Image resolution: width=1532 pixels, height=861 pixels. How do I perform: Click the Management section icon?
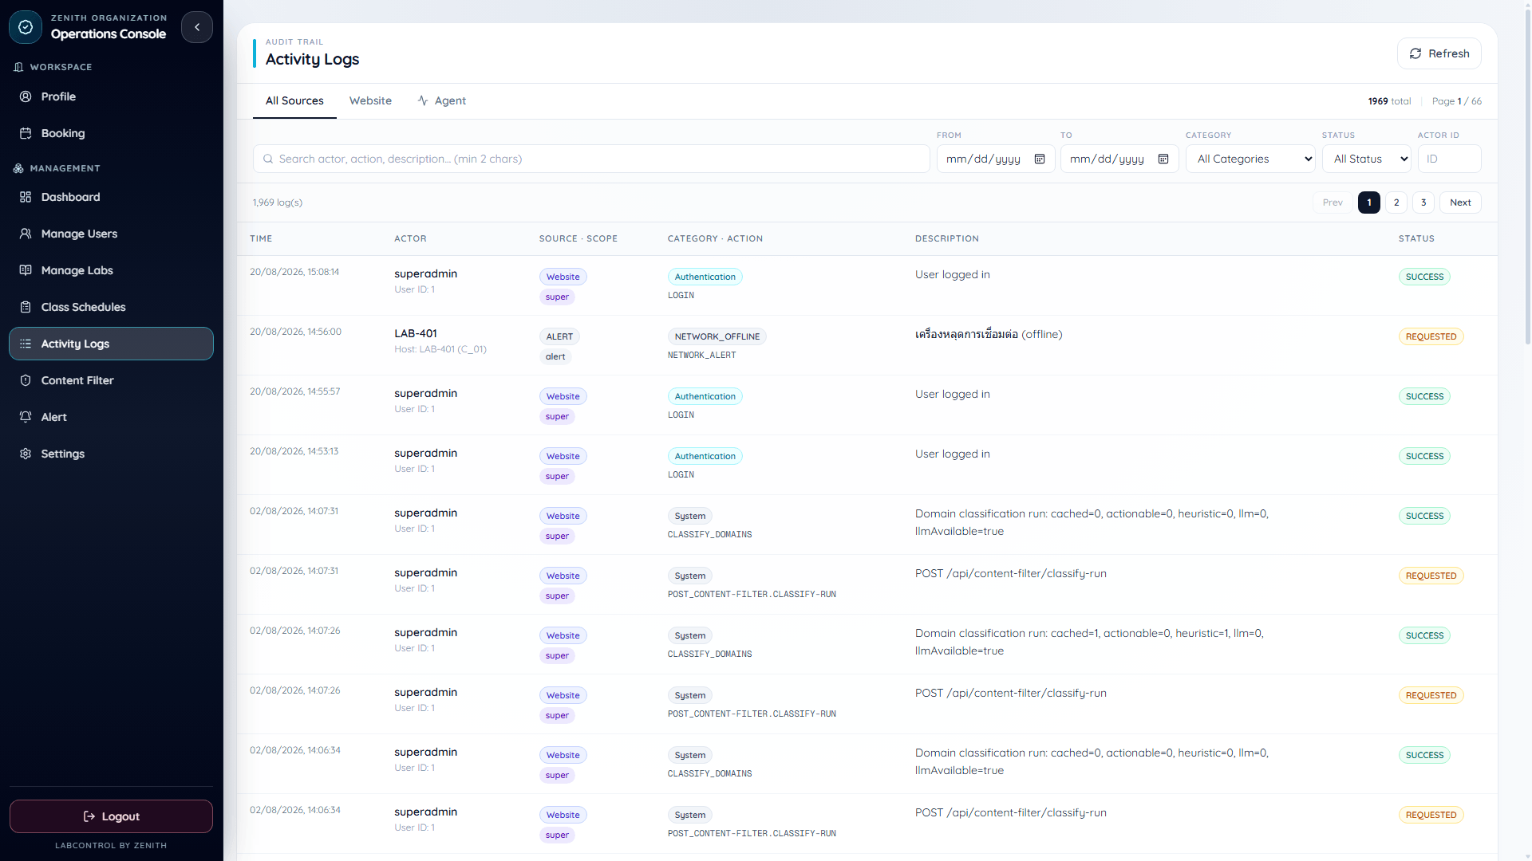click(x=18, y=168)
